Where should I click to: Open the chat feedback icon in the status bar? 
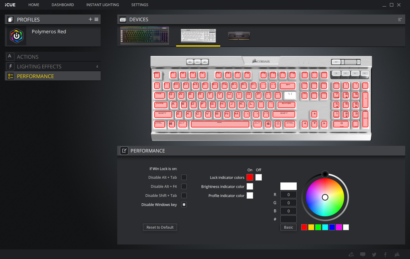(363, 254)
